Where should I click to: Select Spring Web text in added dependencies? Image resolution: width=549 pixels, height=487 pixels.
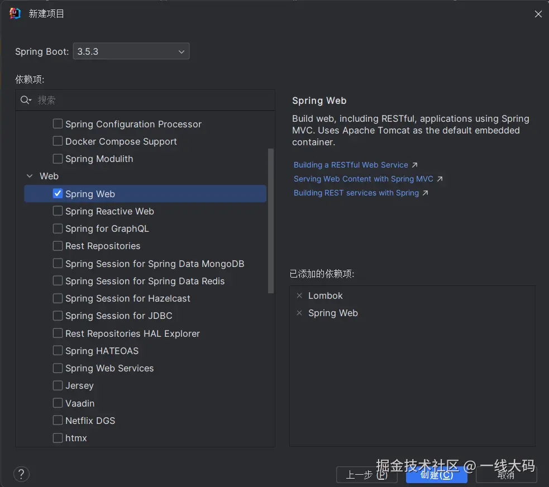tap(333, 313)
